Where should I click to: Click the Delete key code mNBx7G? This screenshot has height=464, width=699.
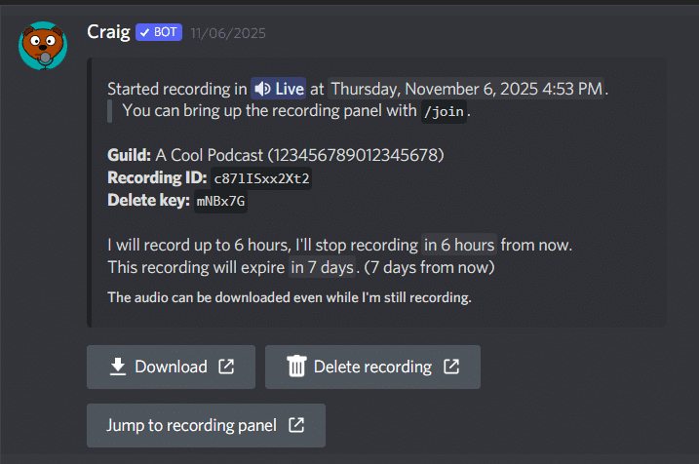[220, 201]
